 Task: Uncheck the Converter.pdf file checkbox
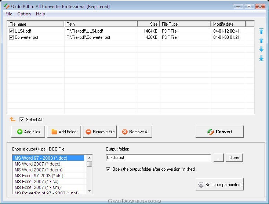coord(11,37)
